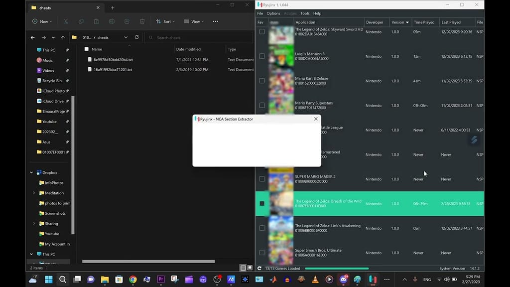Toggle favorite for Link's Awakening

pyautogui.click(x=262, y=228)
